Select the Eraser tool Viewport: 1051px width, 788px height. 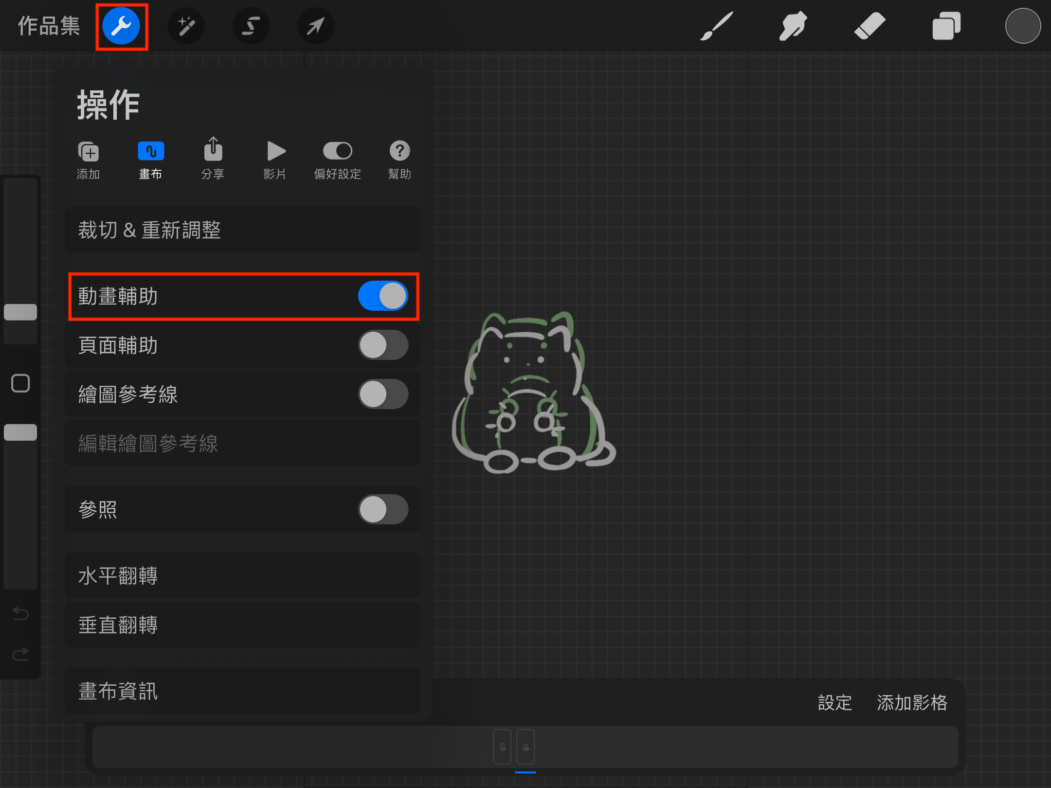click(x=870, y=26)
